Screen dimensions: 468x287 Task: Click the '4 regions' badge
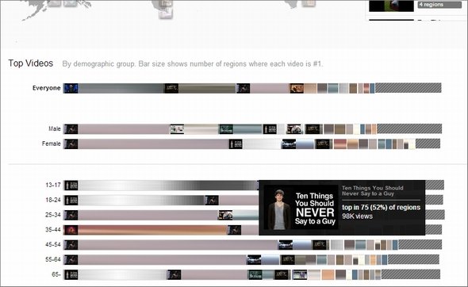[439, 5]
